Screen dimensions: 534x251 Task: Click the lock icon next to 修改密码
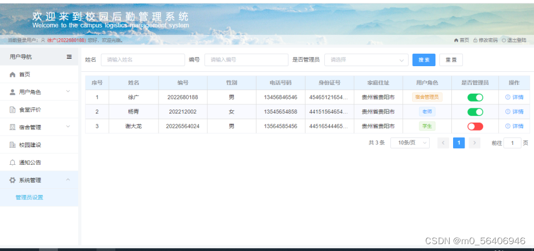475,40
